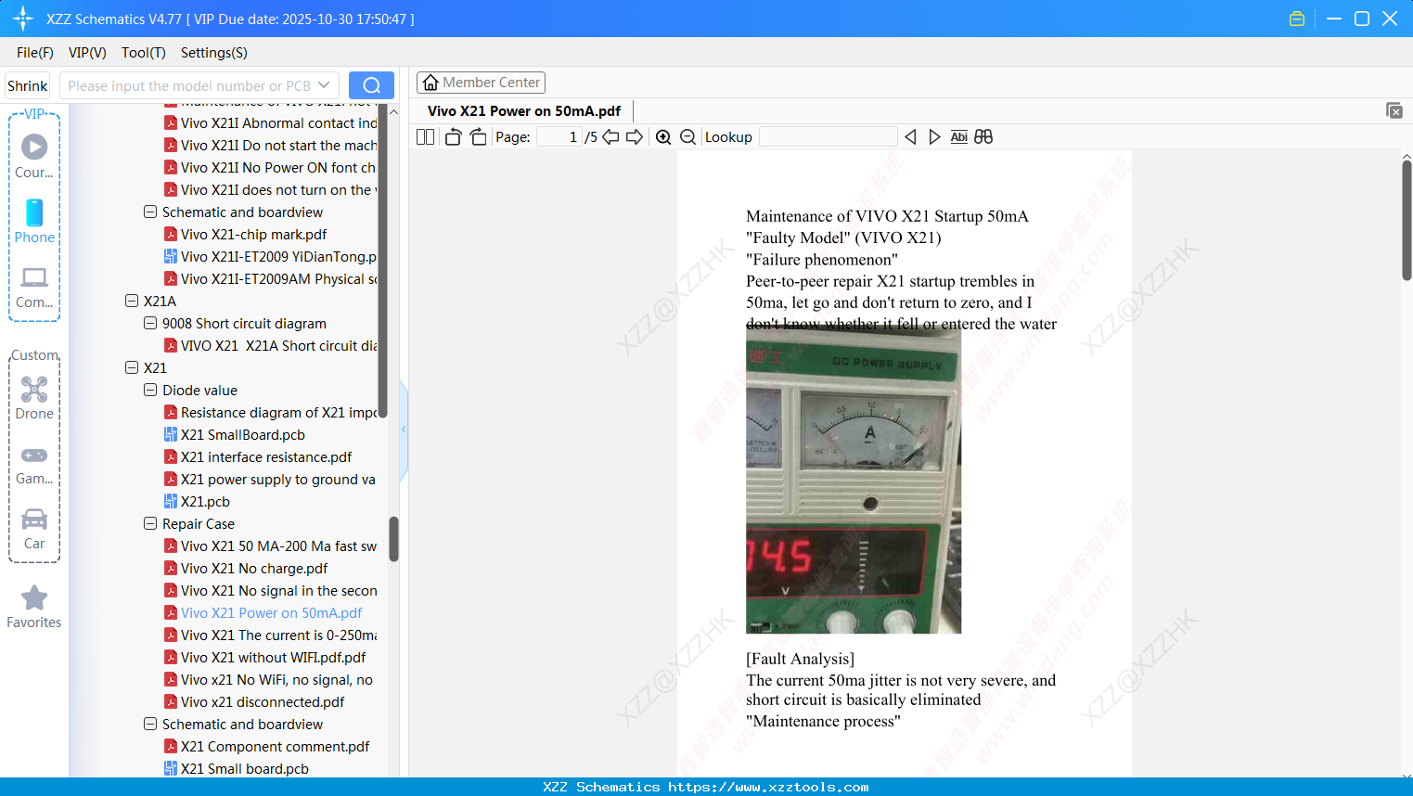
Task: Select the Phone category icon
Action: (34, 221)
